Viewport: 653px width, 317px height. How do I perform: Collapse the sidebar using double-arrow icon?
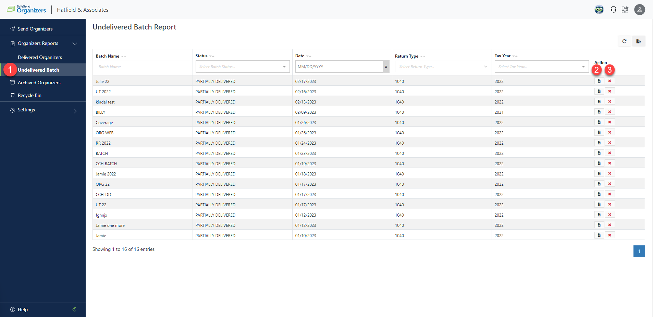[x=74, y=309]
